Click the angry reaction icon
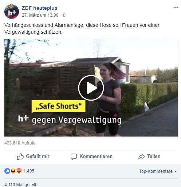Screen dimensions: 181x187 19,171
